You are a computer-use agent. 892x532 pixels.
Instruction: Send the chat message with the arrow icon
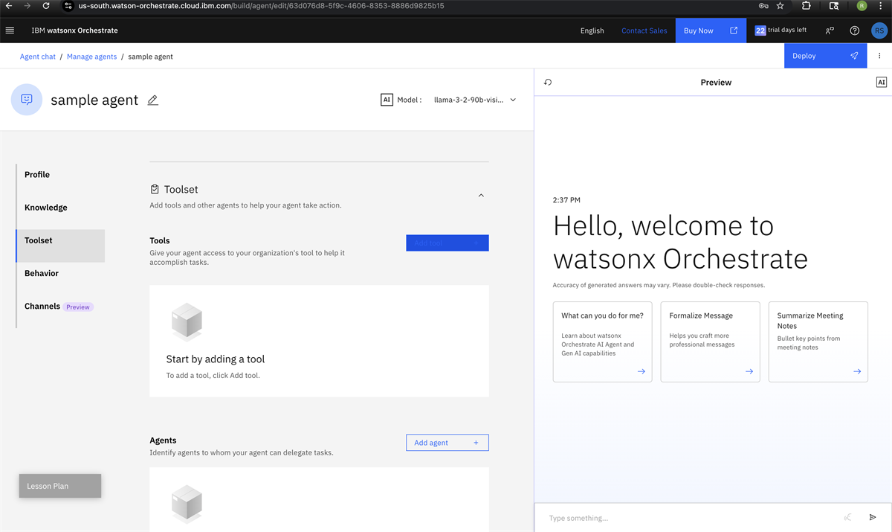(x=873, y=517)
